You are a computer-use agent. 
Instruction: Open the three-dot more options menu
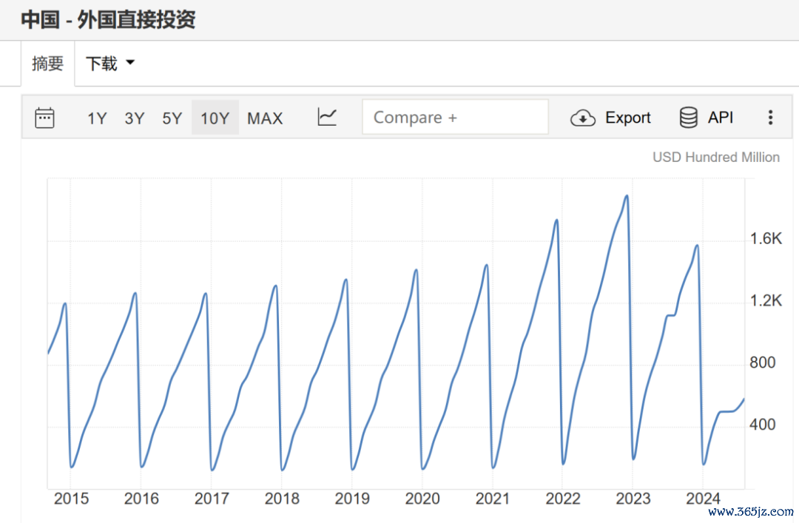pyautogui.click(x=770, y=117)
